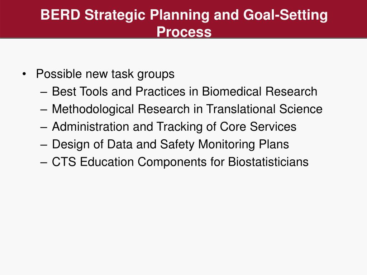This screenshot has width=367, height=275.
Task: Select 'CTS Education Components for Biostatisticians' line
Action: [x=180, y=162]
